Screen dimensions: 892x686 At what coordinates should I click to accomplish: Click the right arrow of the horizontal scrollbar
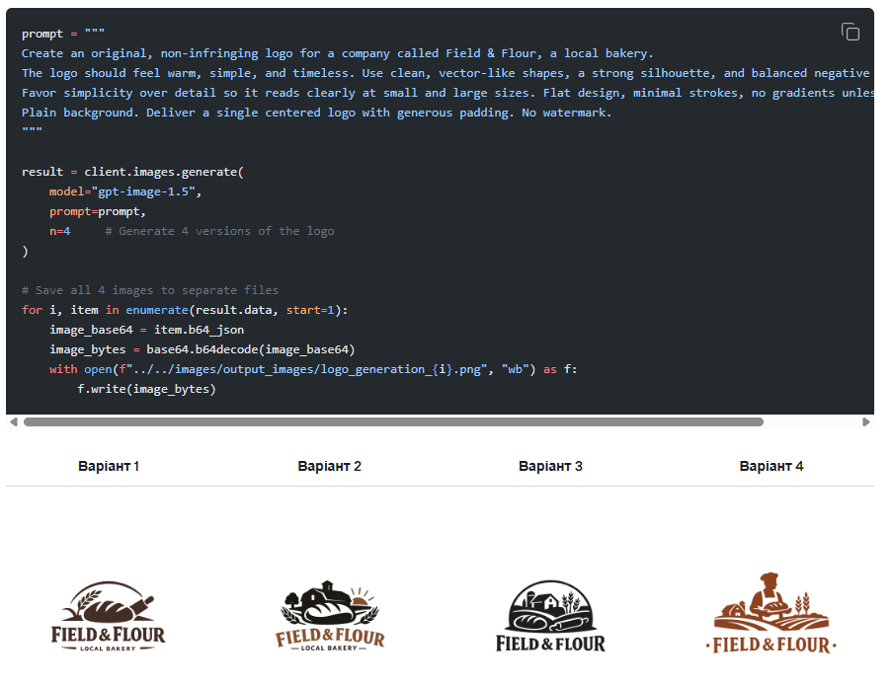tap(866, 421)
